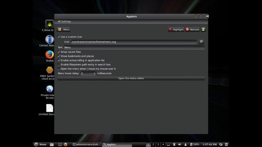Viewport: 262px width, 147px height.
Task: Click the 1:37:42 PM clock
Action: pyautogui.click(x=210, y=145)
